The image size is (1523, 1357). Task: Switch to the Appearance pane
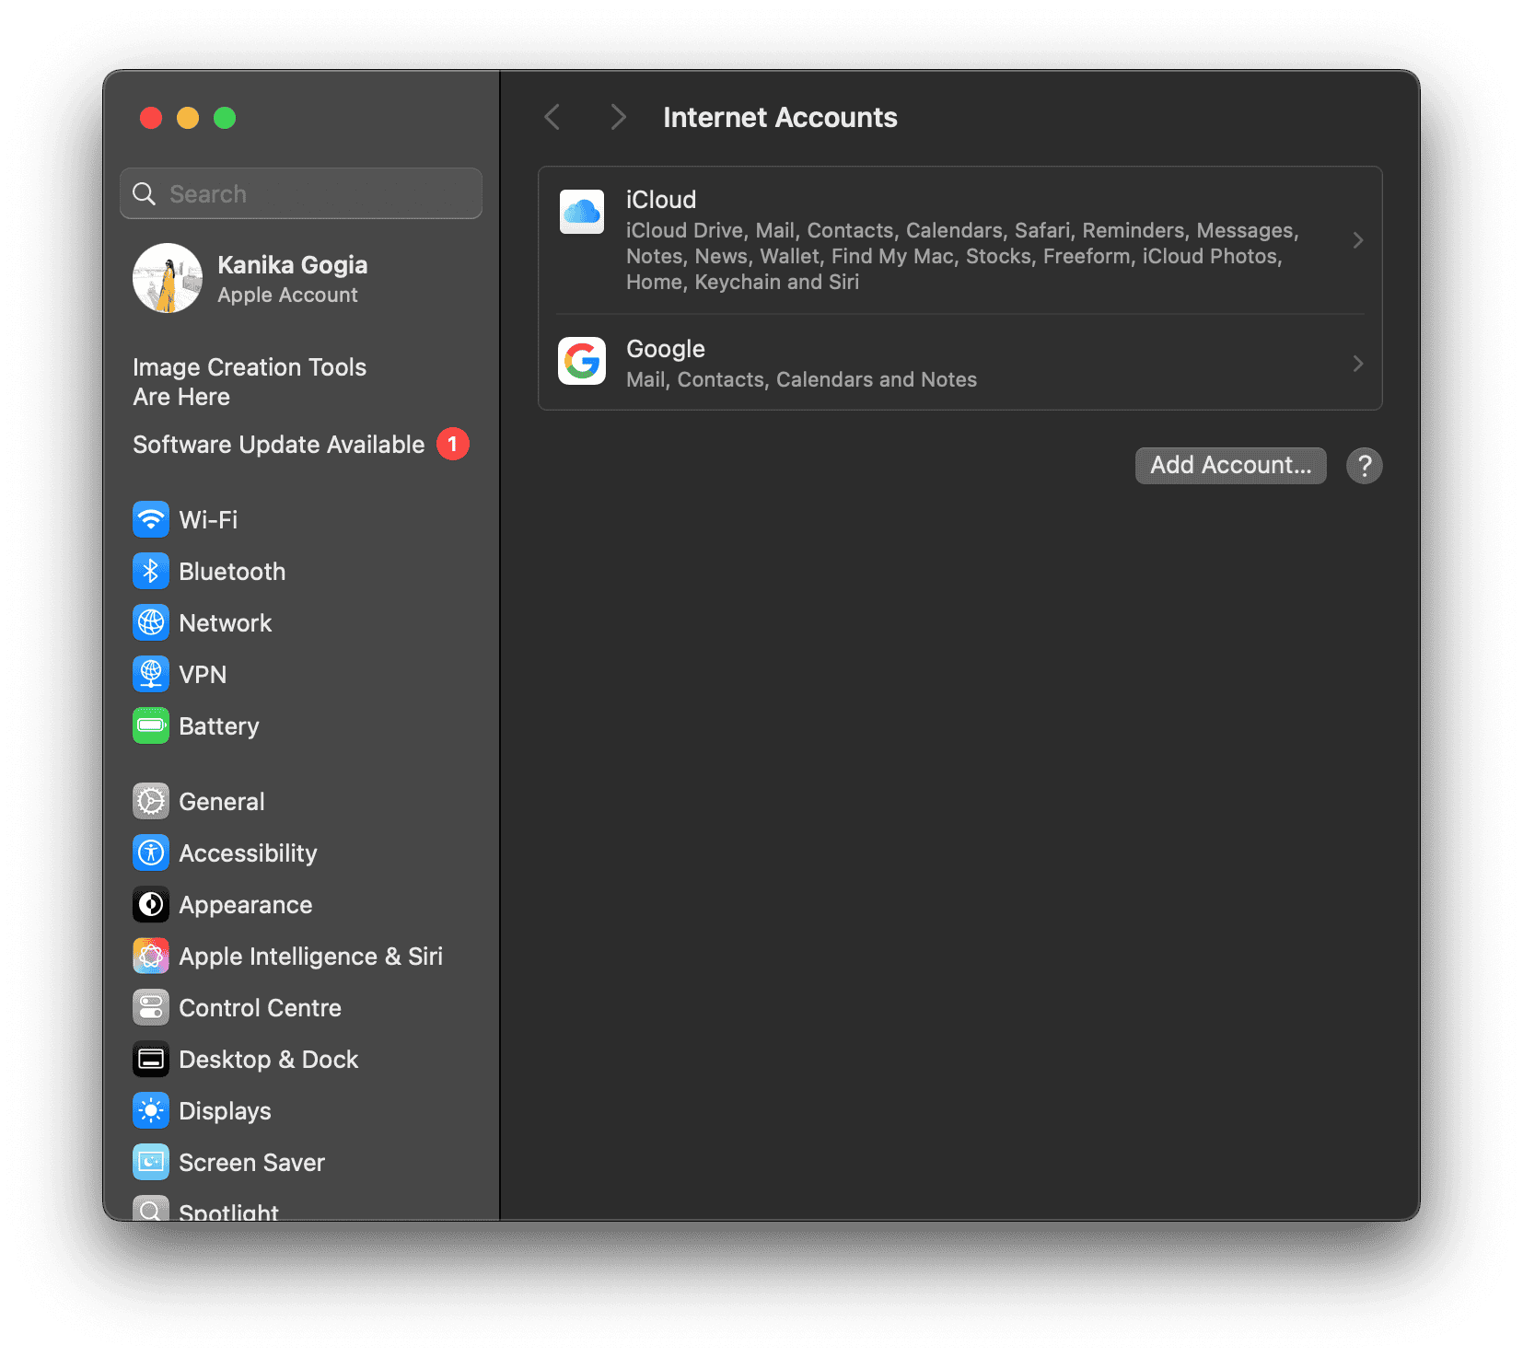pyautogui.click(x=245, y=904)
